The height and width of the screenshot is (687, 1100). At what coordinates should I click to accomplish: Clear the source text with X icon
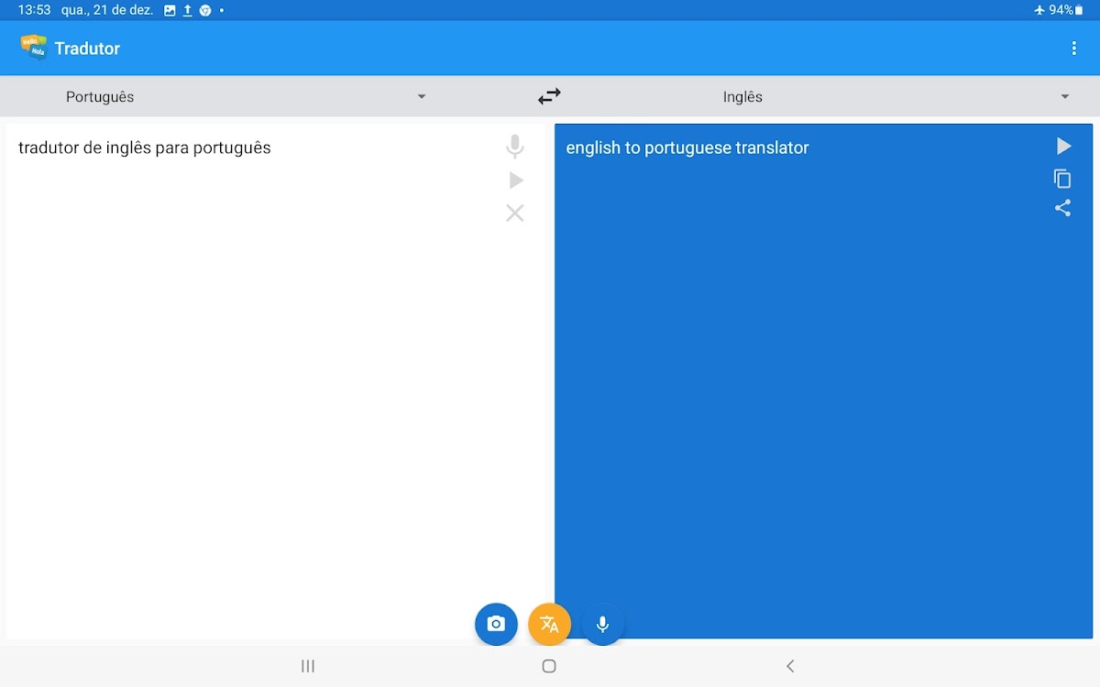(515, 213)
